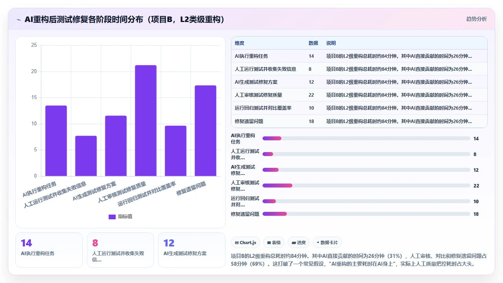Click value 14 in the table's 数据 column
This screenshot has height=283, width=503.
pos(311,56)
